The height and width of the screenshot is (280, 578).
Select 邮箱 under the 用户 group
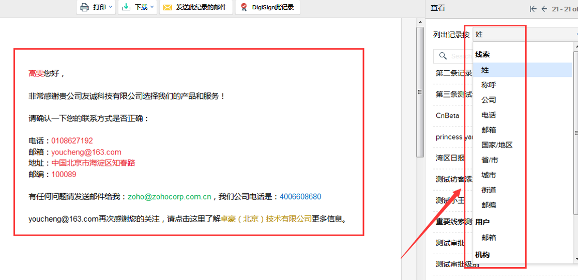point(489,238)
